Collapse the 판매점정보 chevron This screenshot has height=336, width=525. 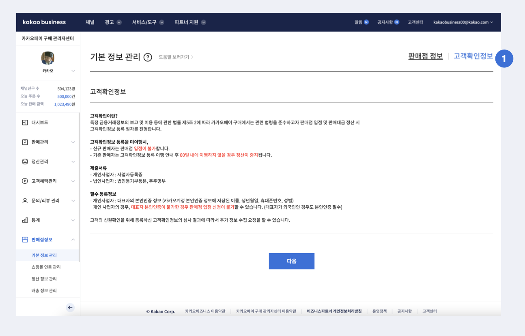click(x=73, y=239)
